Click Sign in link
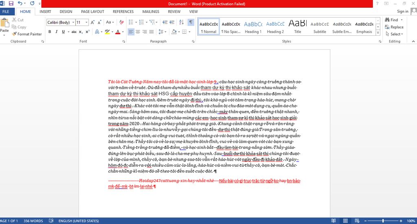The height and width of the screenshot is (224, 417). click(403, 11)
